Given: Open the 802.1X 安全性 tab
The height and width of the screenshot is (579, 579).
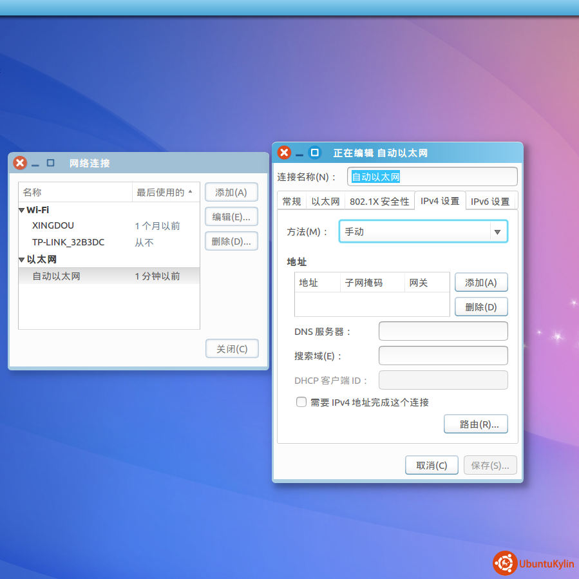Looking at the screenshot, I should (379, 202).
